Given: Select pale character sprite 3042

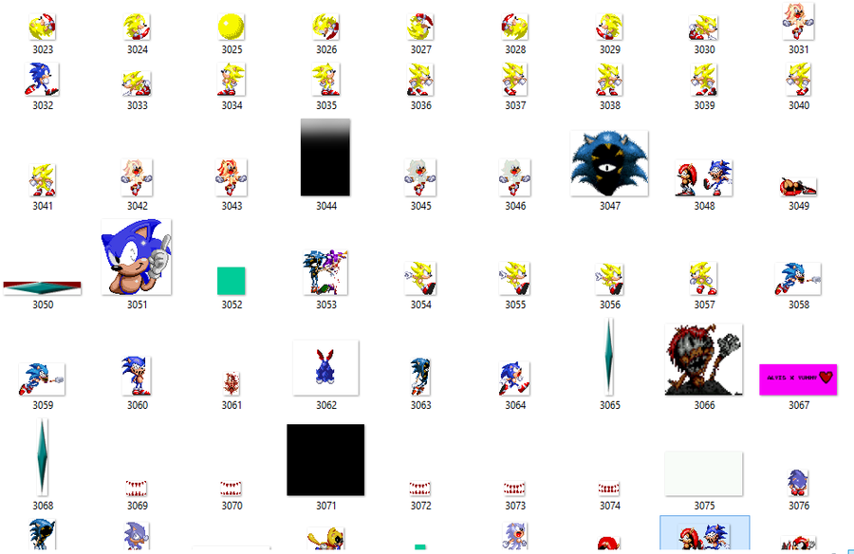Looking at the screenshot, I should [137, 177].
